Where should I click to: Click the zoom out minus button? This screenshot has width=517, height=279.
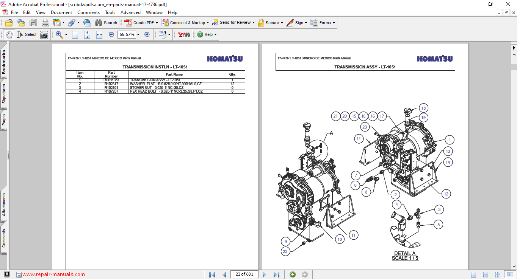[x=111, y=34]
